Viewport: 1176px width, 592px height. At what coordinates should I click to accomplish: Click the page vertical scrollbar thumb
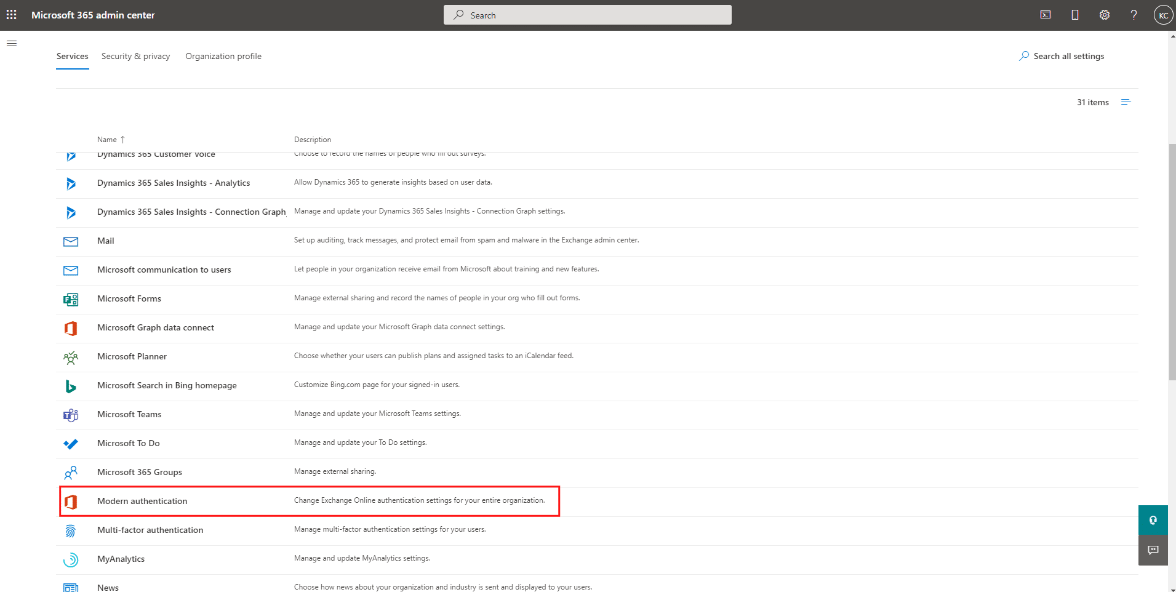click(x=1172, y=262)
